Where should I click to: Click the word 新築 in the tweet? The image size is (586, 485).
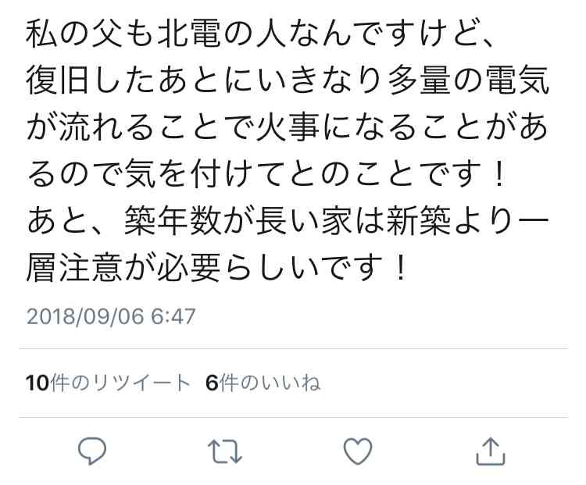click(419, 221)
